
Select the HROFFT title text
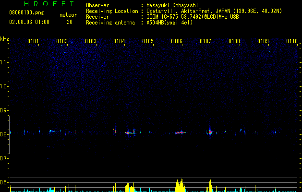tap(49, 4)
